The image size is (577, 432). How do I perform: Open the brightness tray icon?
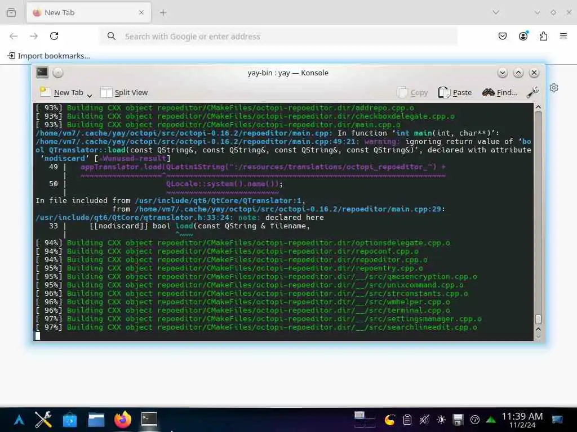tap(441, 420)
